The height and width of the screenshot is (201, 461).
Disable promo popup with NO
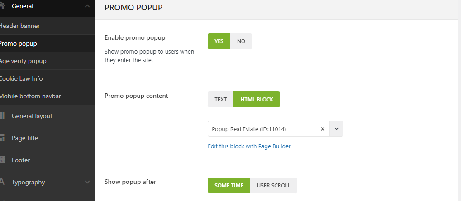[x=241, y=41]
